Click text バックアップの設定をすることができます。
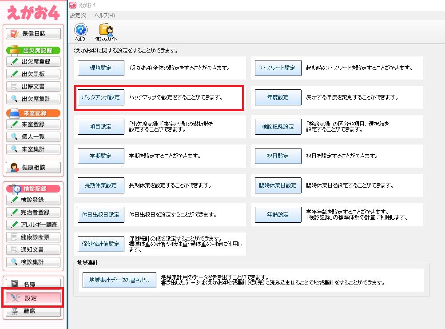445x329 pixels. 176,97
